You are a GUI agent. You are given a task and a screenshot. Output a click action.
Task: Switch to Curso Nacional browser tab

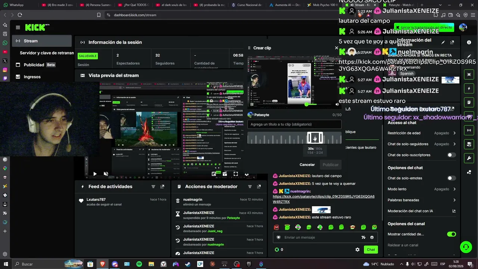(247, 5)
